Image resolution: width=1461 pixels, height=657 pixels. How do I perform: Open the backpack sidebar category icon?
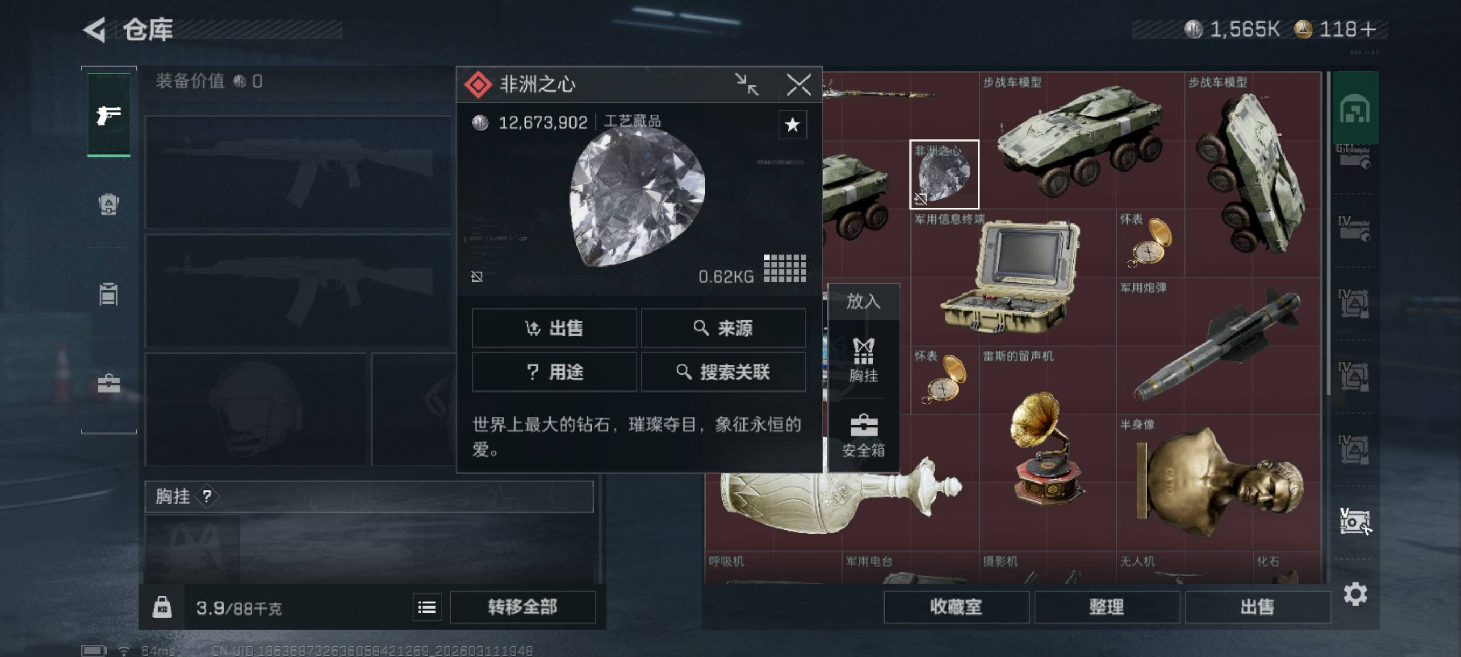(x=108, y=204)
